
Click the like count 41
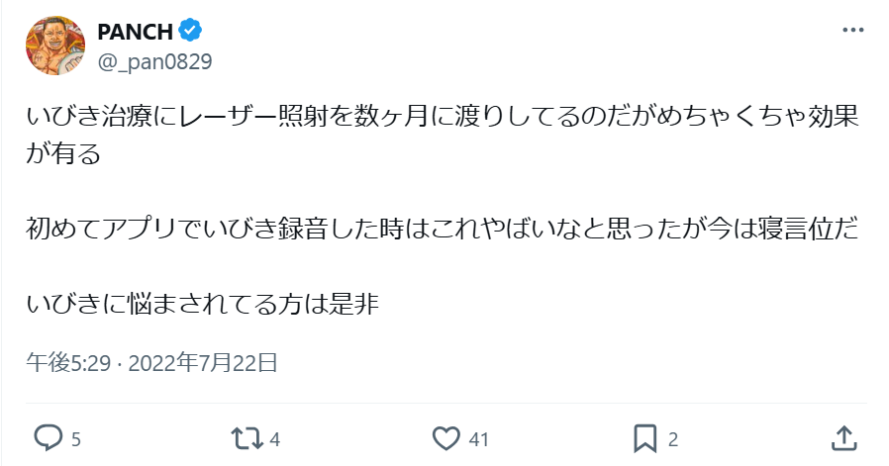pos(478,439)
